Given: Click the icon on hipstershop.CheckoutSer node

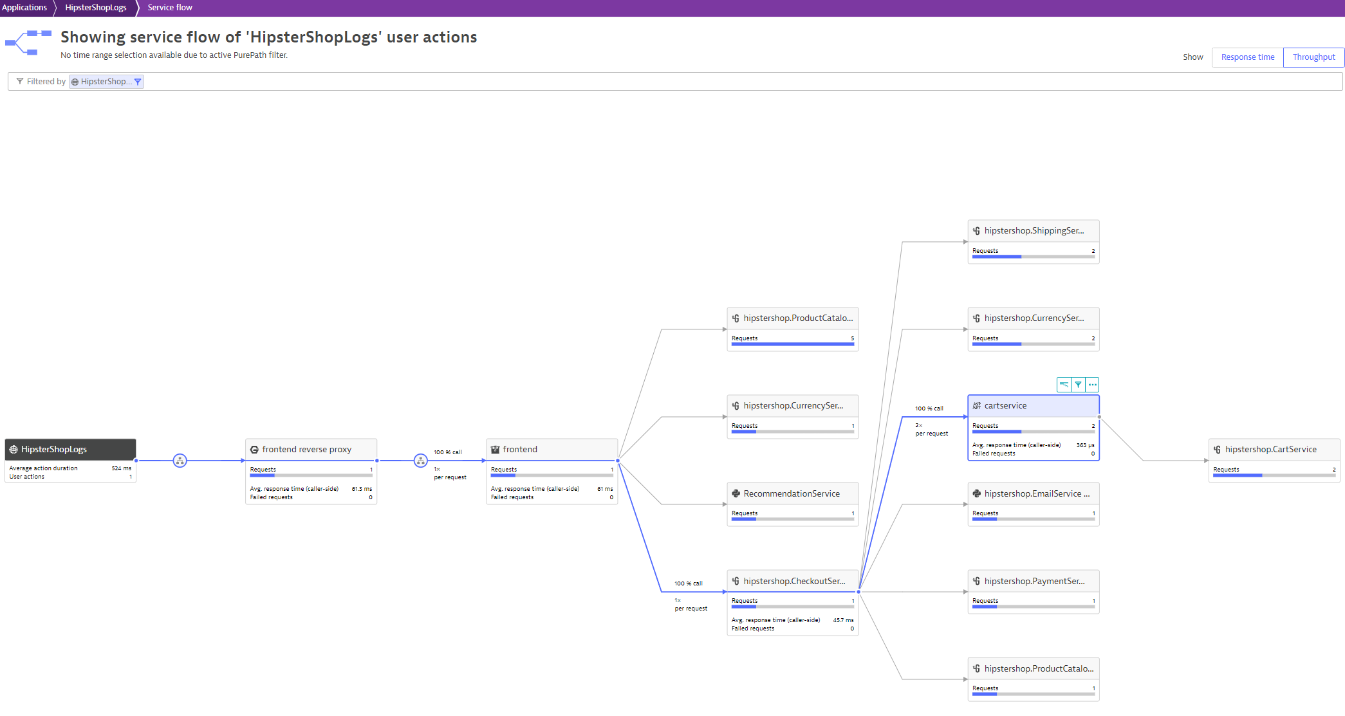Looking at the screenshot, I should [736, 581].
